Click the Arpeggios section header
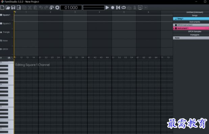This screenshot has width=209, height=134. click(x=194, y=35)
